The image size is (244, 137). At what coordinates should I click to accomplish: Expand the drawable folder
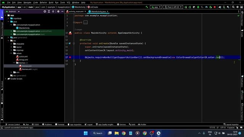coord(11,44)
